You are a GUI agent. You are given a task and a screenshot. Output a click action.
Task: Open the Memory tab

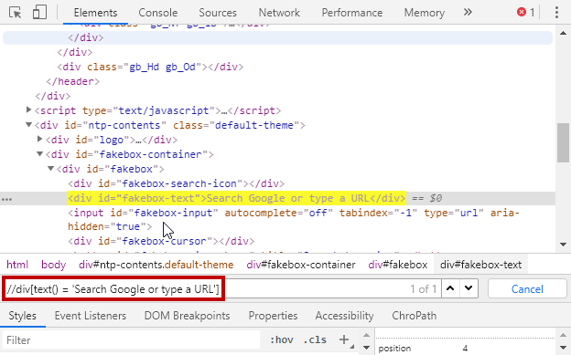425,13
